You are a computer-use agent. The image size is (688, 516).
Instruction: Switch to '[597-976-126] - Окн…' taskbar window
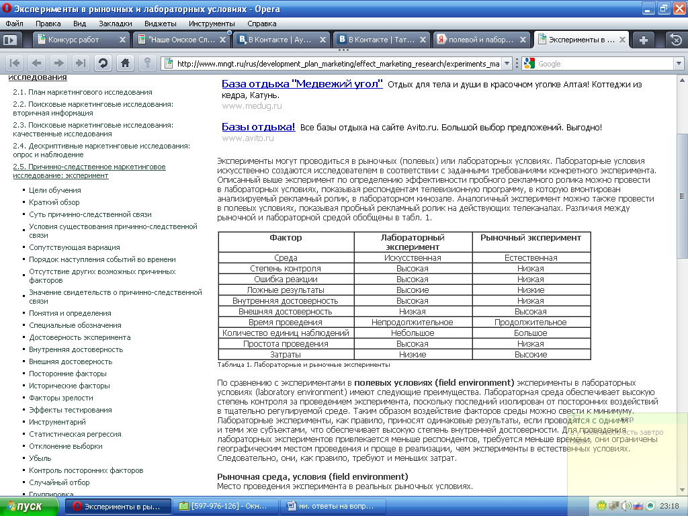[x=226, y=507]
